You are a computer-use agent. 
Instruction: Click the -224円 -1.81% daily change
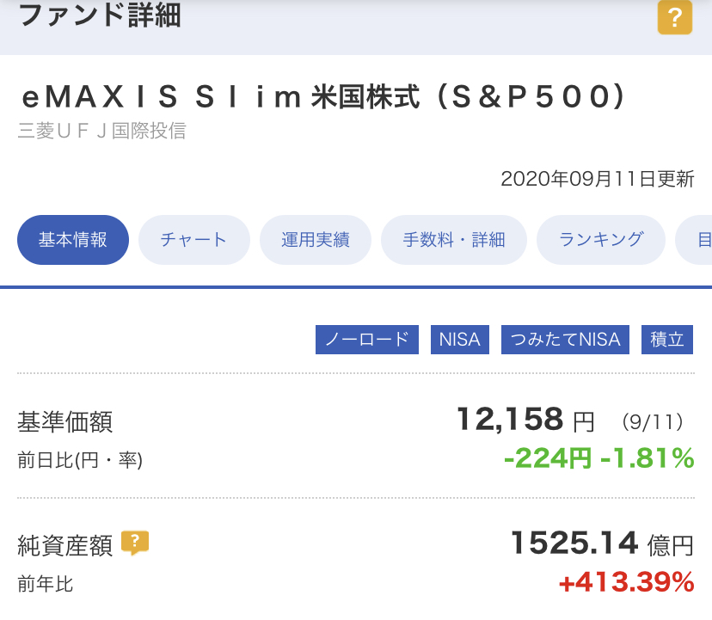coord(599,457)
